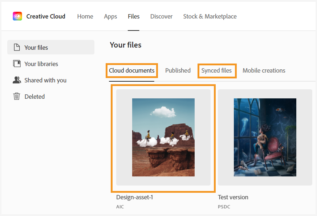Open Deleted using the trash icon
The height and width of the screenshot is (216, 317).
[x=17, y=96]
